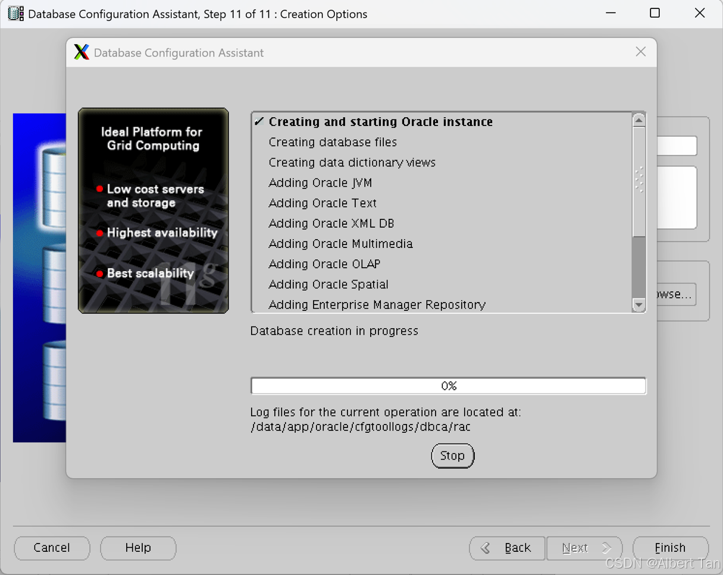The height and width of the screenshot is (575, 723).
Task: Select 'Adding Oracle XML DB' step
Action: point(331,223)
